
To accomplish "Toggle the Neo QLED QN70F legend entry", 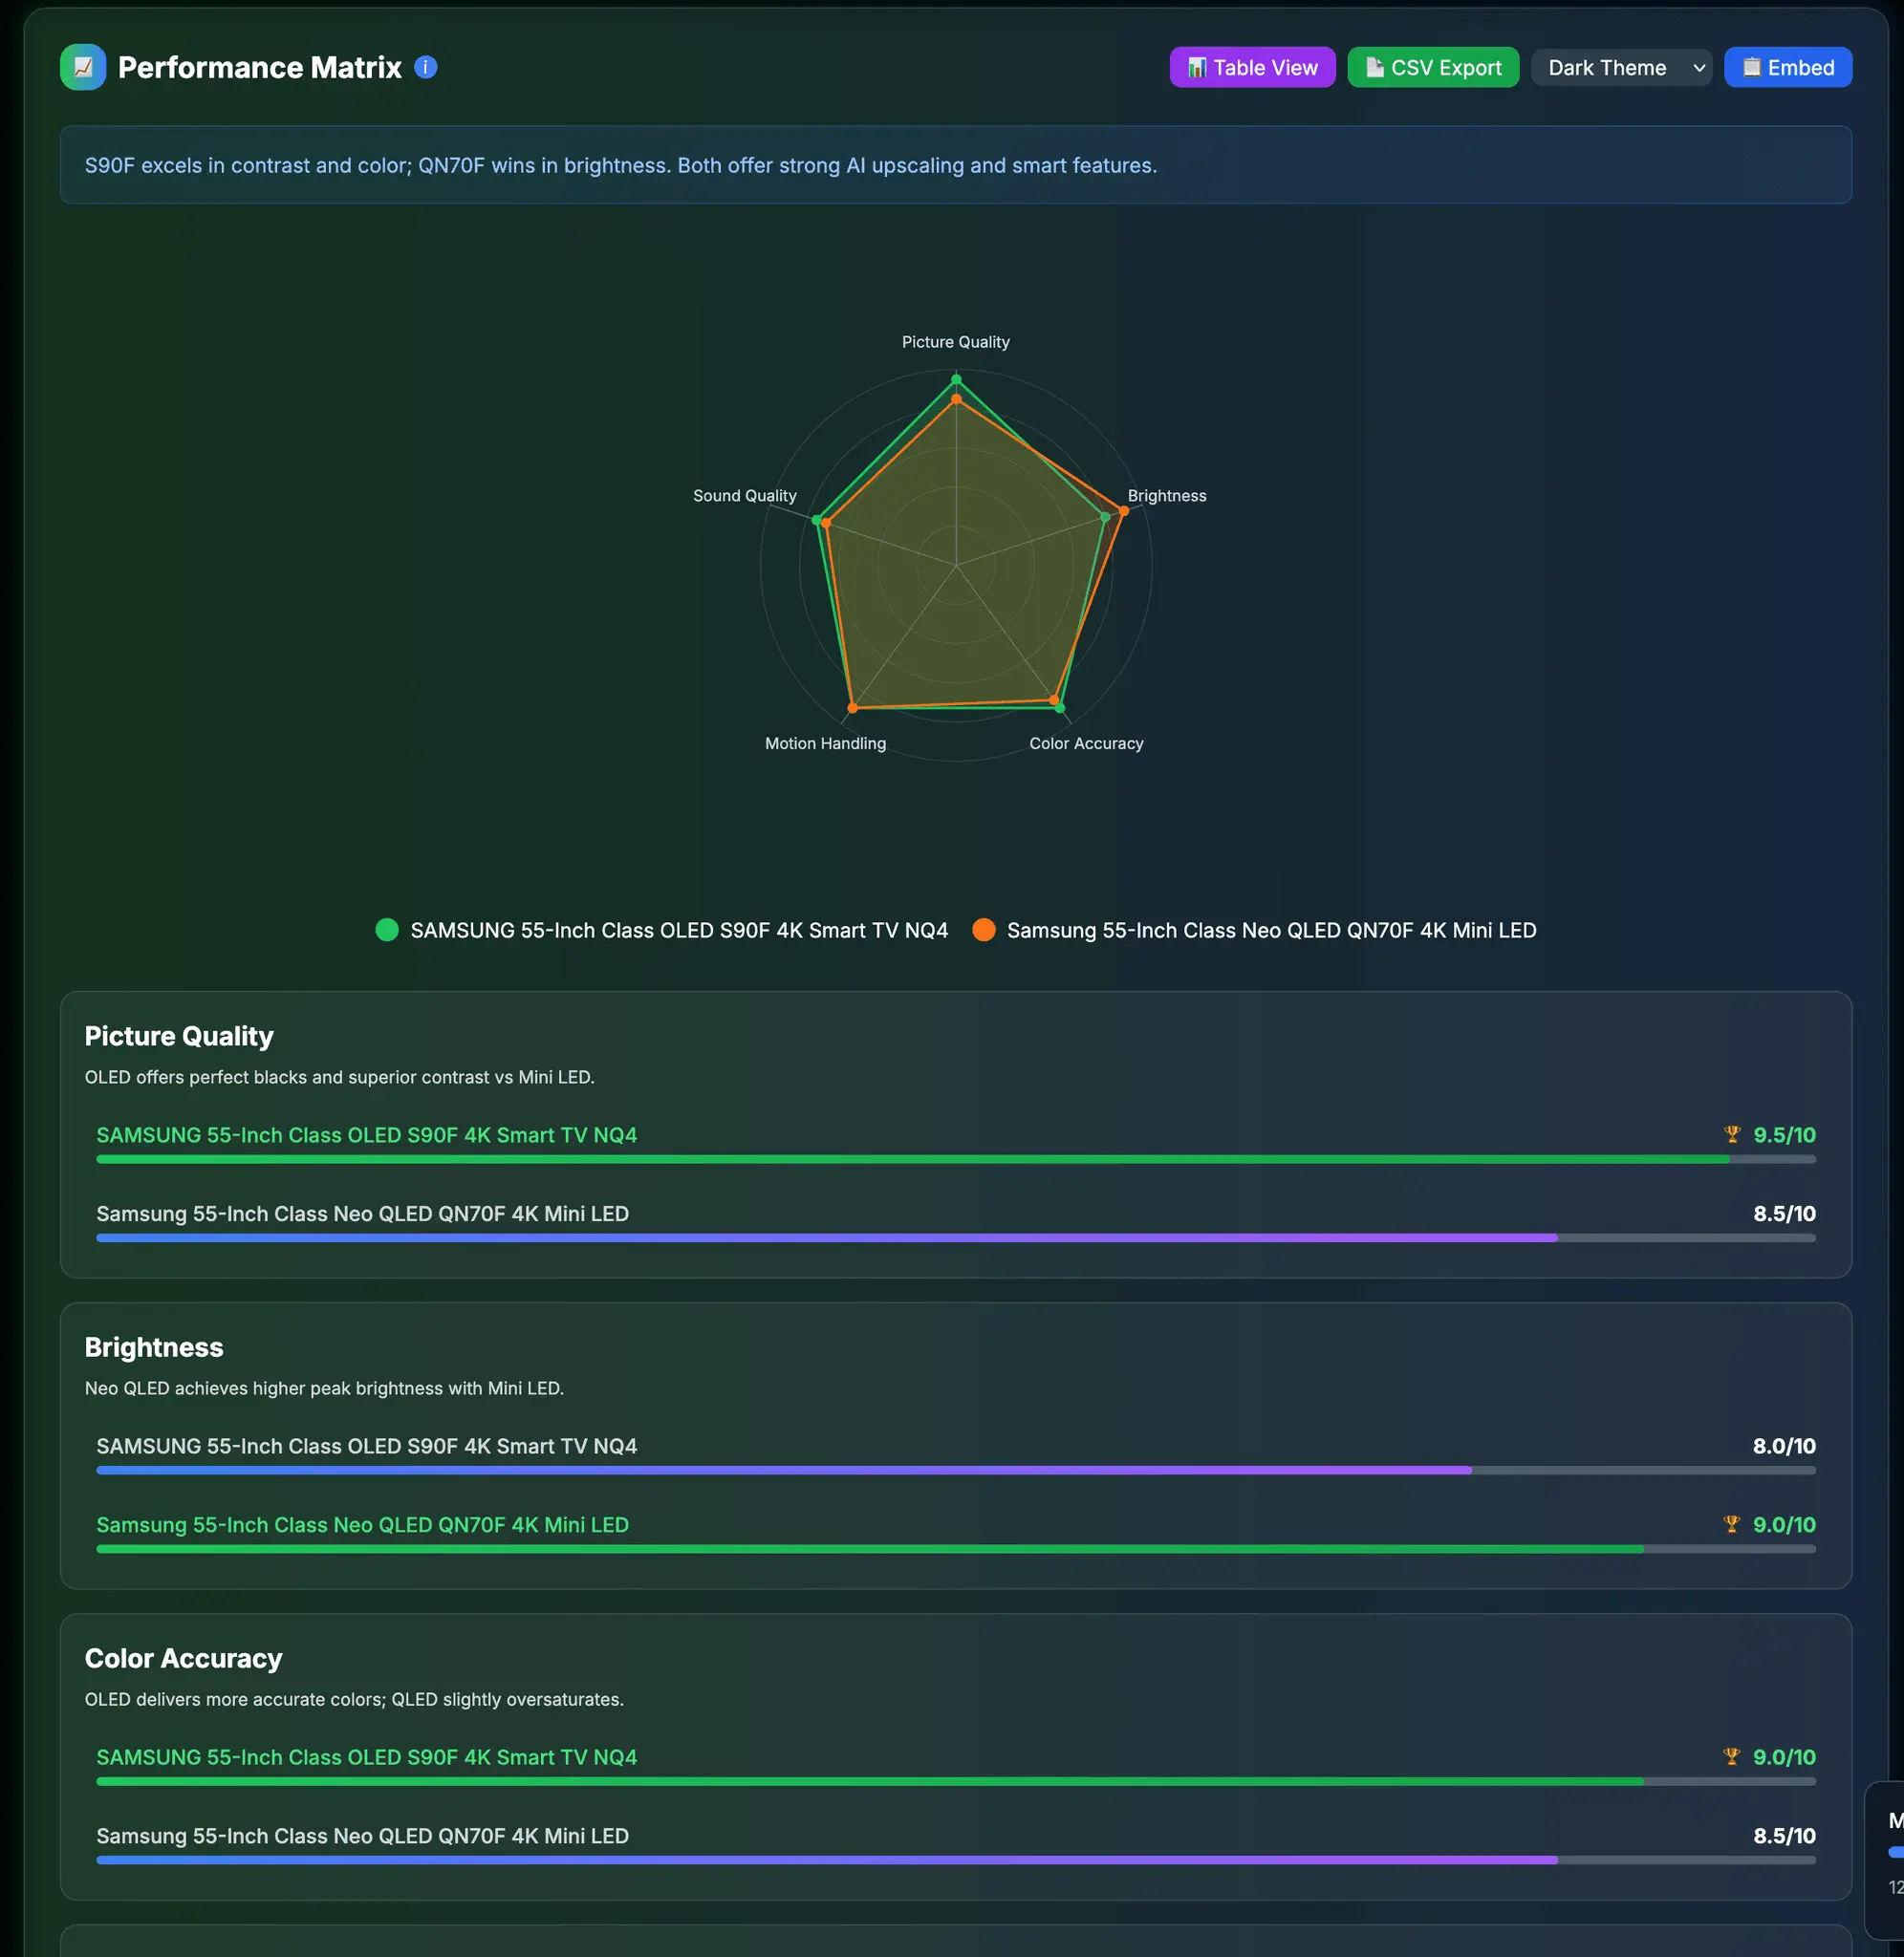I will (1254, 931).
